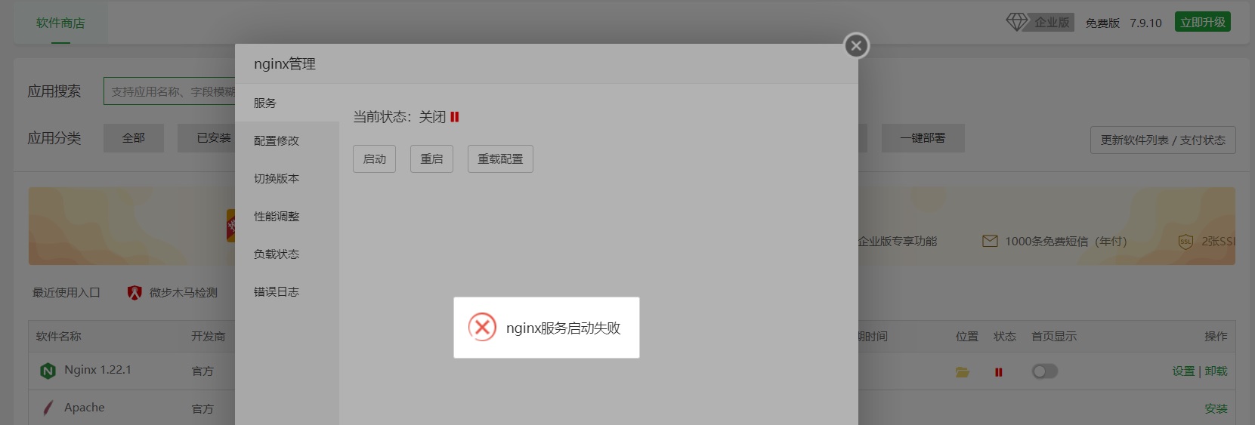Click the red error icon in failure message

tap(482, 328)
